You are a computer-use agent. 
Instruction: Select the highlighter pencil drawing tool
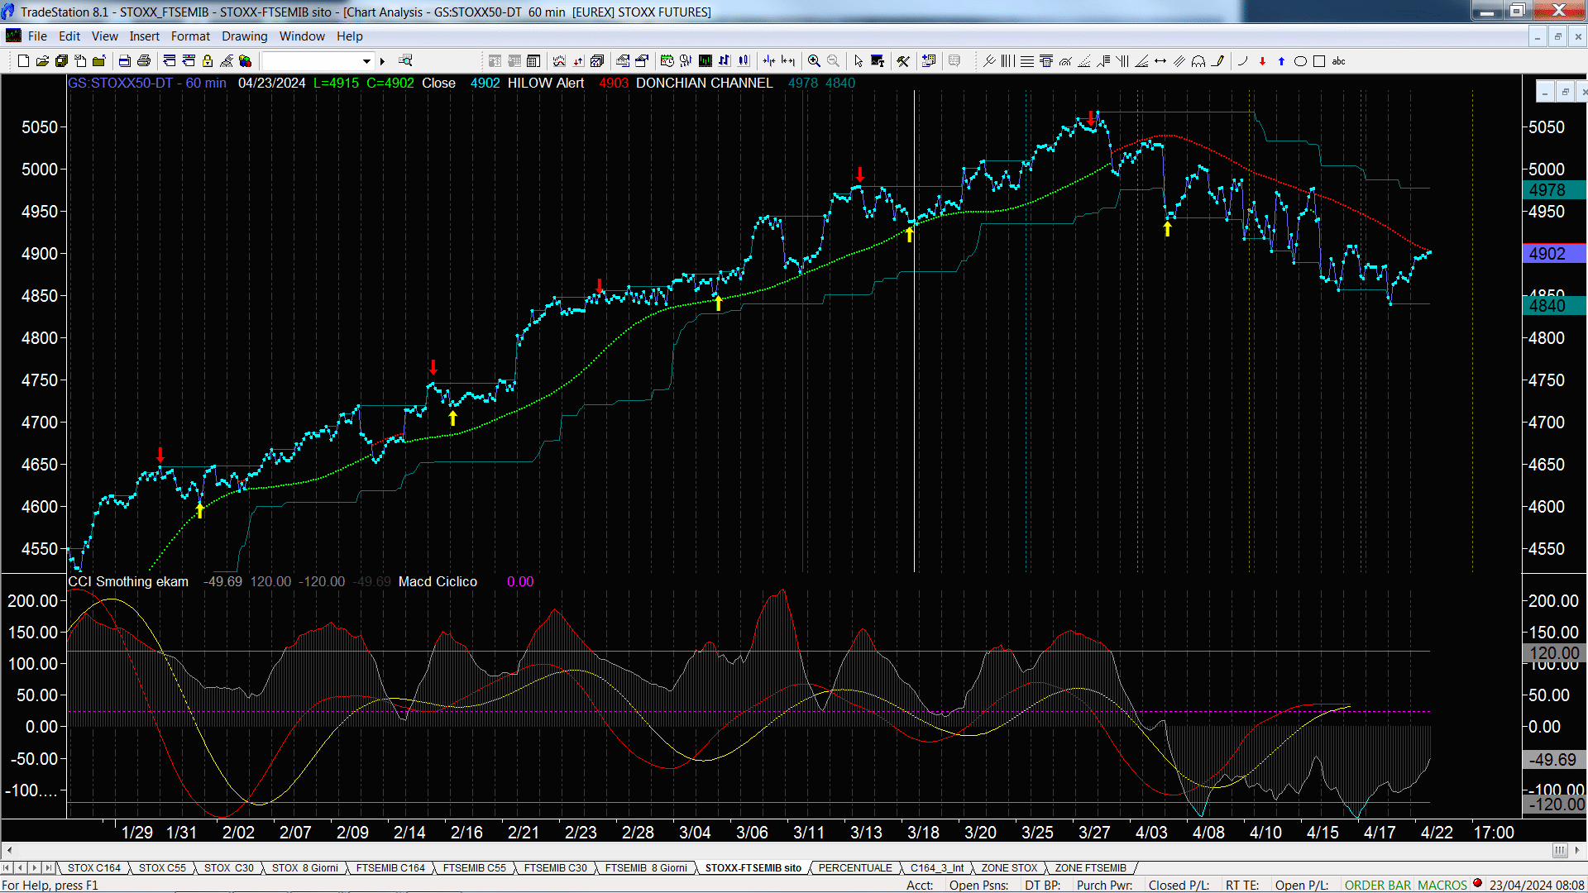coord(1217,61)
